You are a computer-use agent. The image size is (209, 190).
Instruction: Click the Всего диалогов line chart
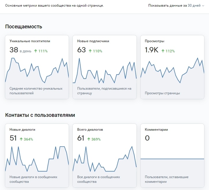tap(104, 159)
